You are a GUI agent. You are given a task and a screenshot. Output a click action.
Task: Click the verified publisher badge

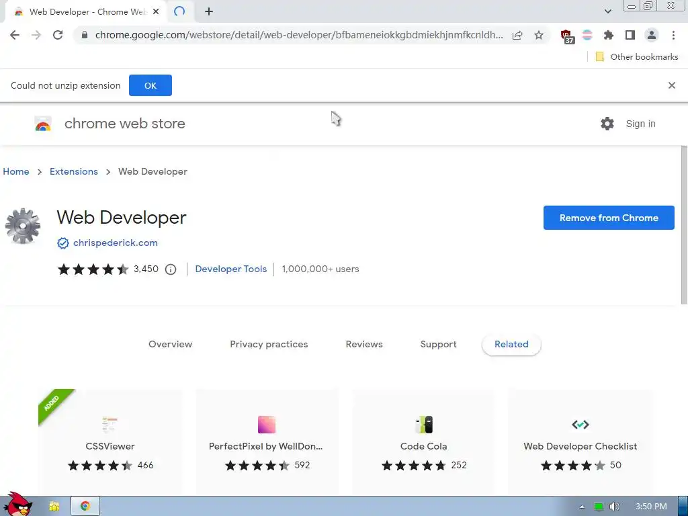pyautogui.click(x=62, y=243)
